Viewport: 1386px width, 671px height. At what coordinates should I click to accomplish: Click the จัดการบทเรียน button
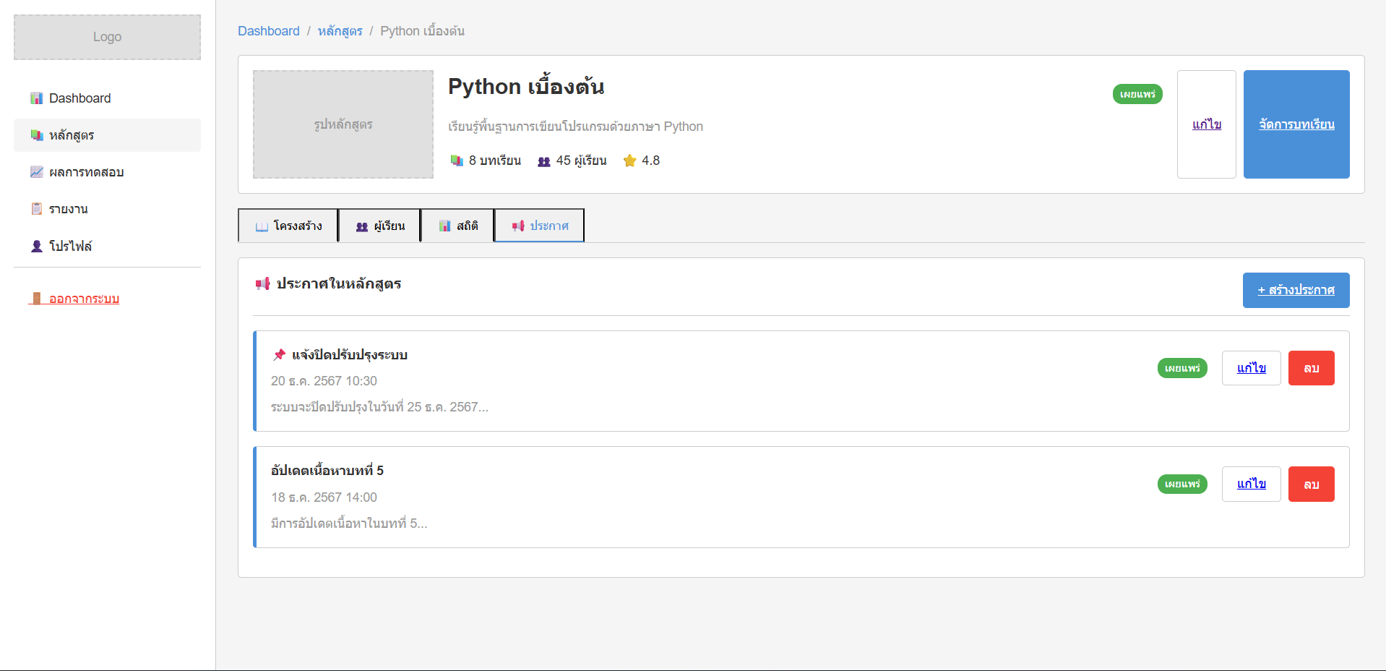click(1296, 124)
